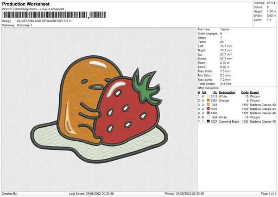The width and height of the screenshot is (278, 197).
Task: Click the barcode under the worksheet title
Action: 54,15
